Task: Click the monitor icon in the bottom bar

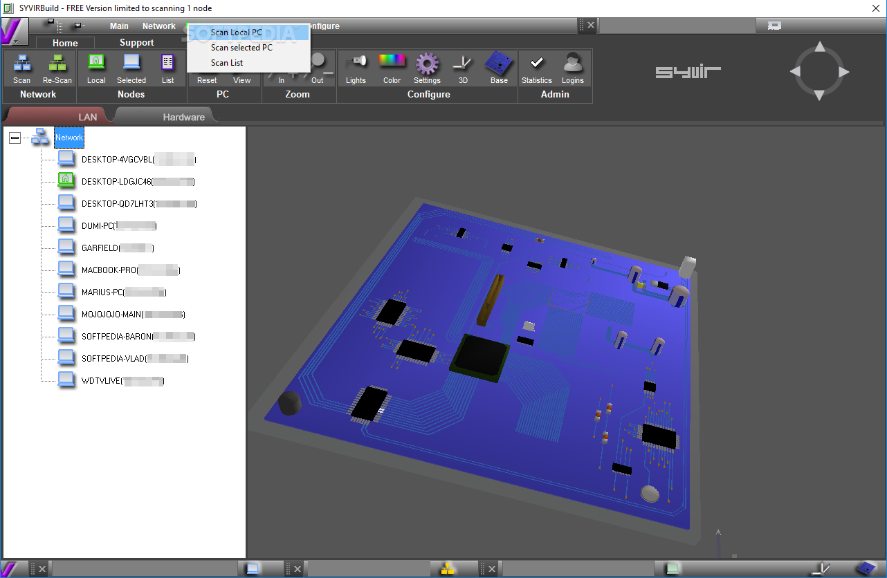Action: pyautogui.click(x=253, y=568)
